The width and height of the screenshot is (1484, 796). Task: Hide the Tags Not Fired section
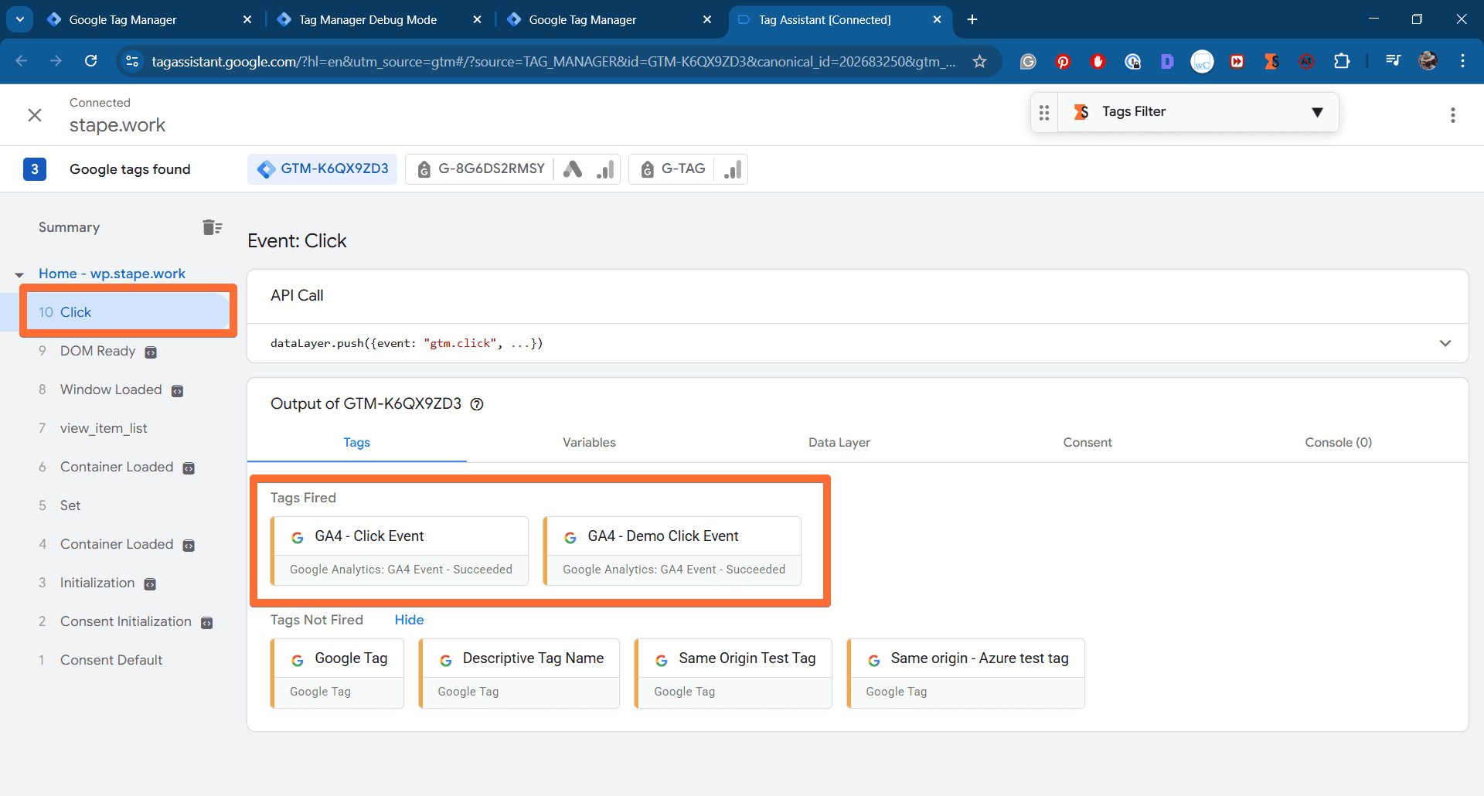pos(409,620)
